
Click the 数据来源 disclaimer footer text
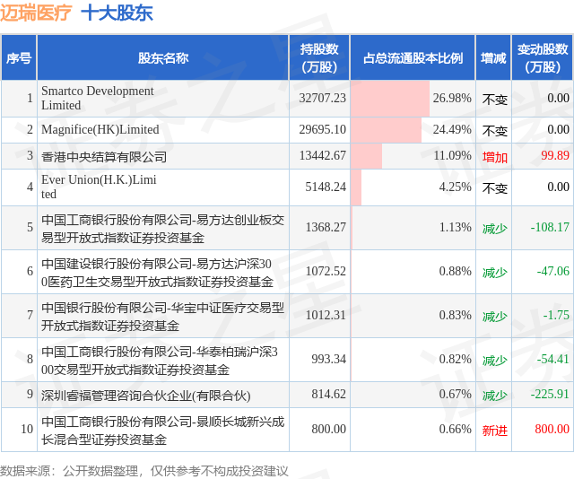click(143, 471)
